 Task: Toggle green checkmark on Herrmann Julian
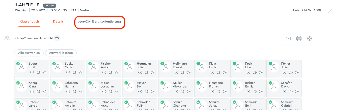pyautogui.click(x=126, y=64)
